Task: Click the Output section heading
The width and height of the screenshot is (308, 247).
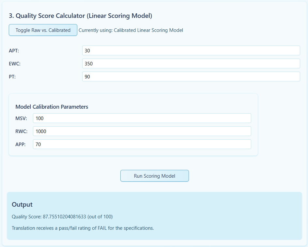Action: 22,204
